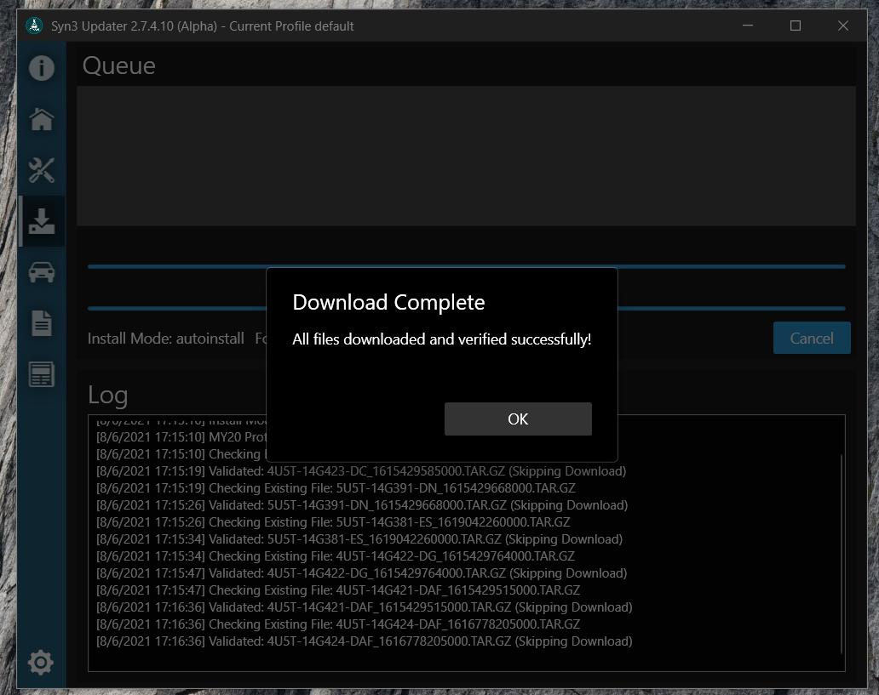This screenshot has height=695, width=879.
Task: Open the Info panel from the sidebar
Action: pos(41,68)
